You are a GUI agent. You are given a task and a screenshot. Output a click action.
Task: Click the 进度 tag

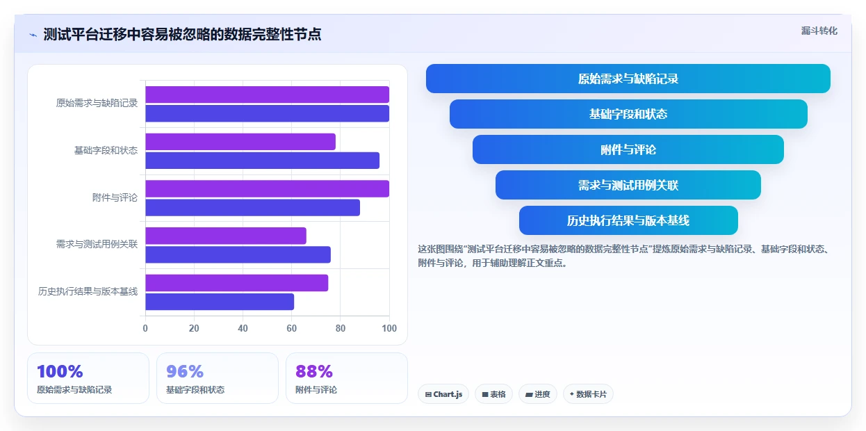tap(538, 394)
